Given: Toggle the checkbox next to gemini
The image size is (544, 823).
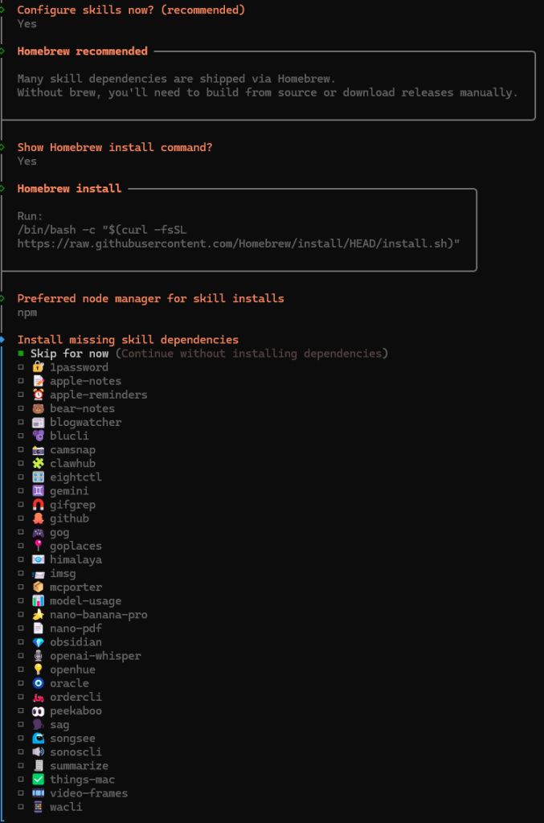Looking at the screenshot, I should tap(21, 491).
